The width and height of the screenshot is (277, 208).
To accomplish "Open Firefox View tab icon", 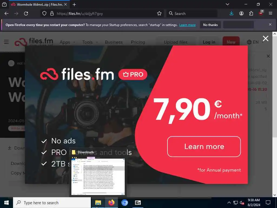I will (4, 5).
